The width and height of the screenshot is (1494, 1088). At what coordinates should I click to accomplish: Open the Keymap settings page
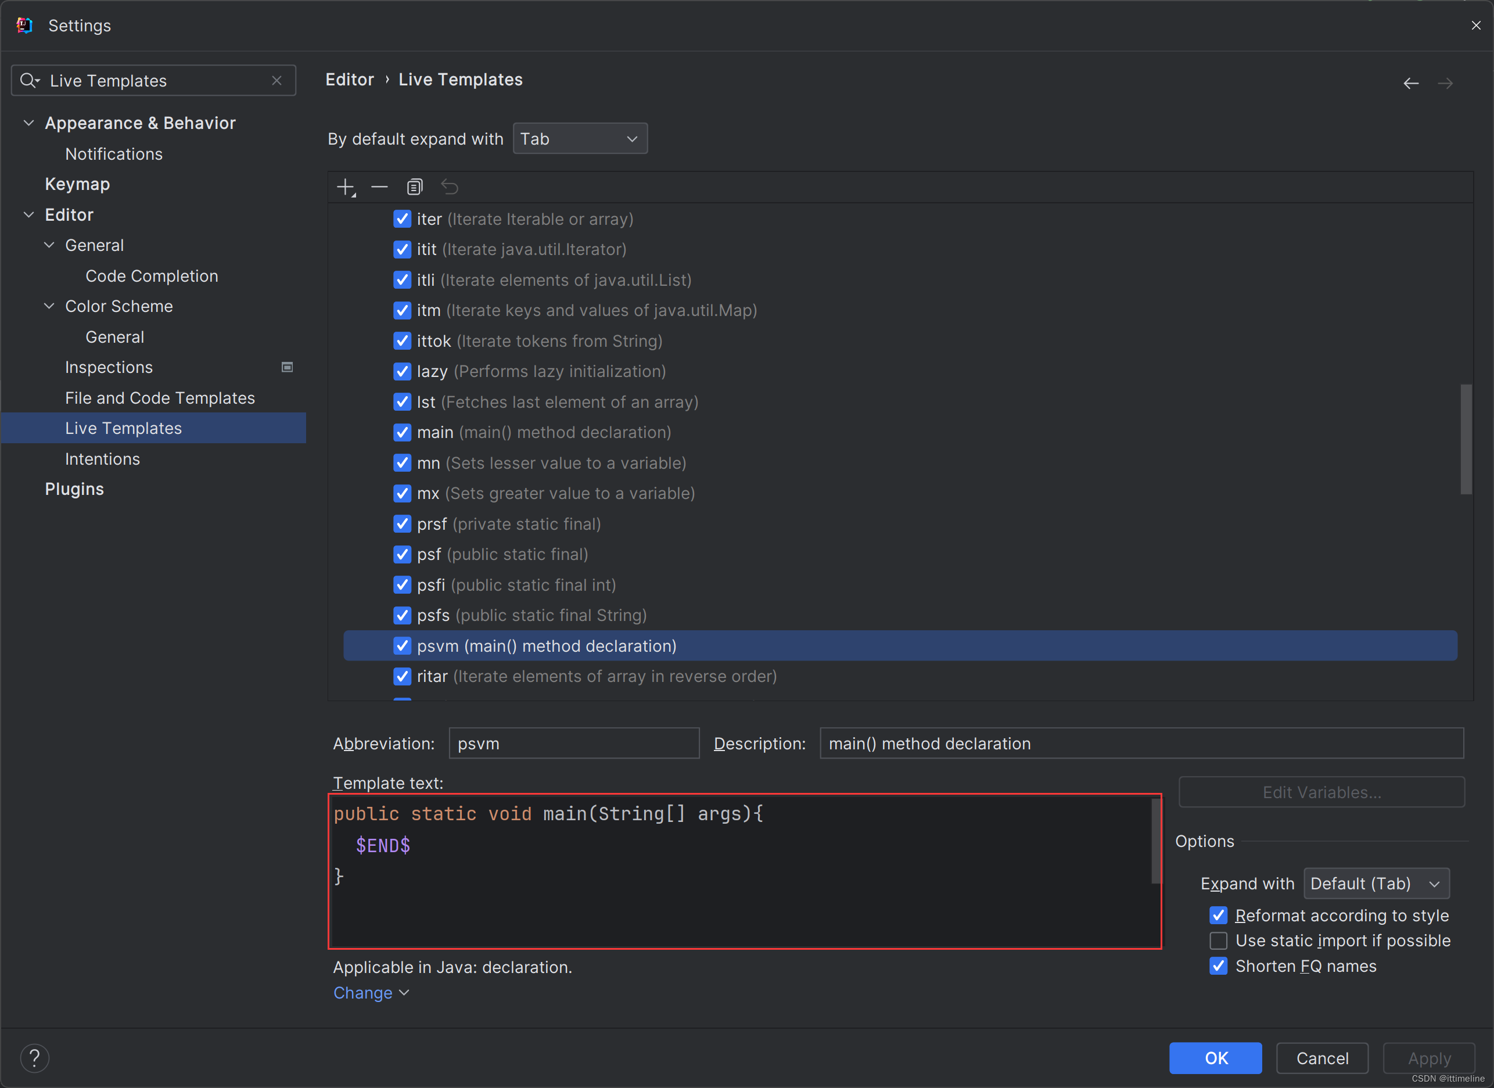click(x=77, y=184)
